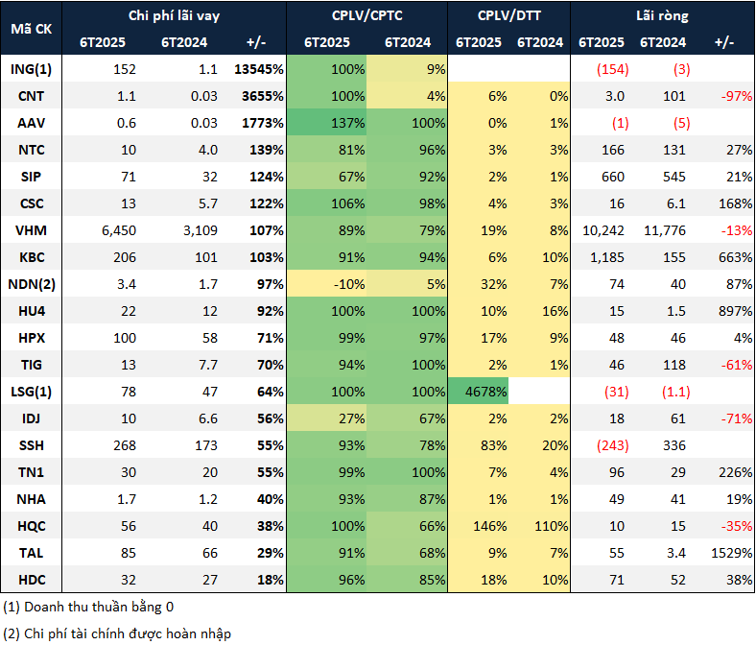The height and width of the screenshot is (645, 756).
Task: Select the footnote about Chi phí tài chính
Action: click(x=116, y=633)
